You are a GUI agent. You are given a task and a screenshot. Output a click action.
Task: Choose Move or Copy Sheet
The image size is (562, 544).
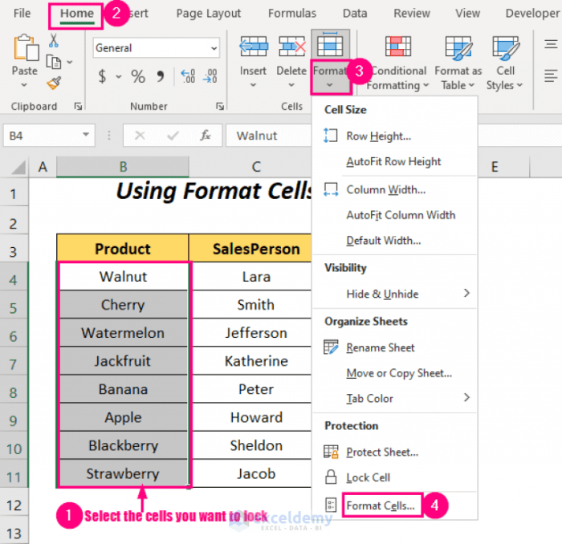(x=395, y=373)
